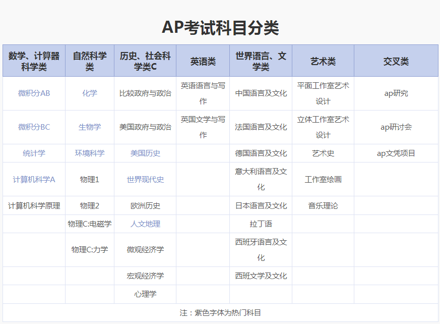Select the 日本语言及文化 cell
Image resolution: width=440 pixels, height=324 pixels.
click(x=261, y=206)
